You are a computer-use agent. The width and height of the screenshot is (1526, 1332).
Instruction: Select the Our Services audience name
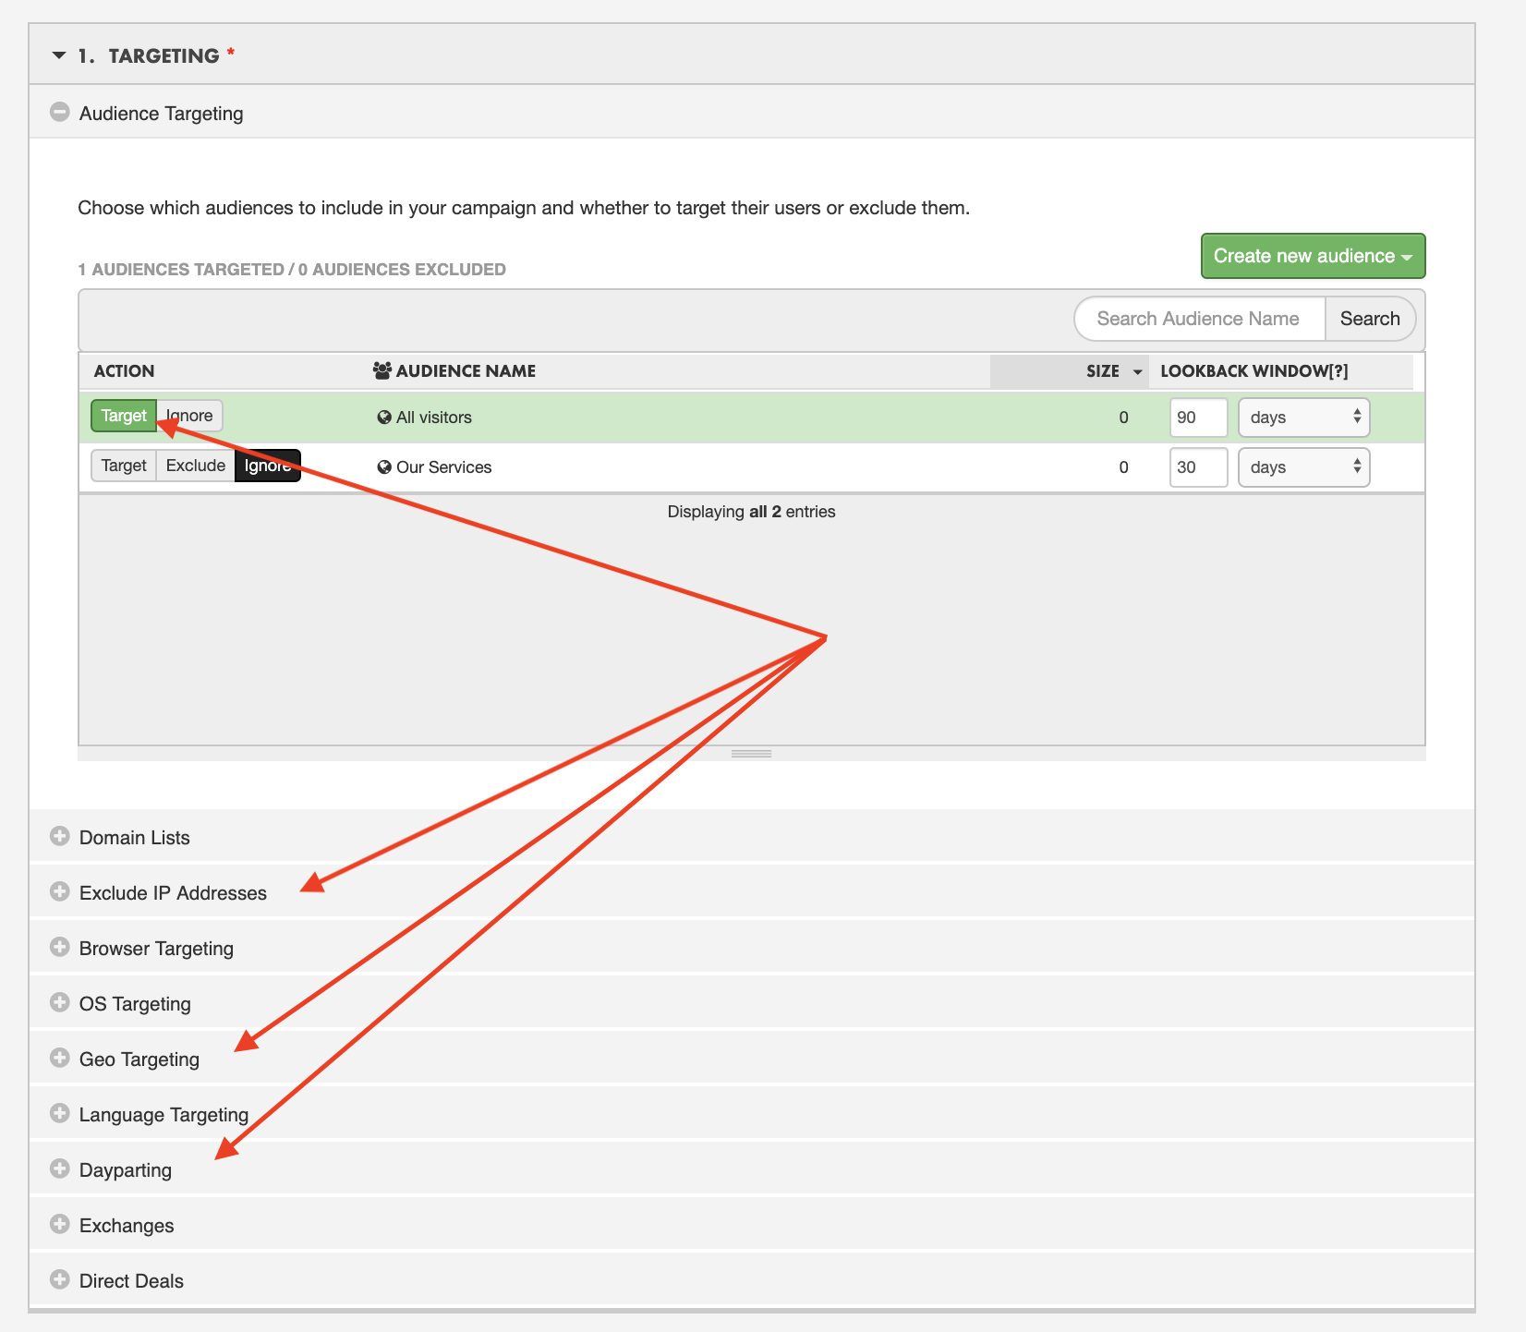tap(443, 467)
